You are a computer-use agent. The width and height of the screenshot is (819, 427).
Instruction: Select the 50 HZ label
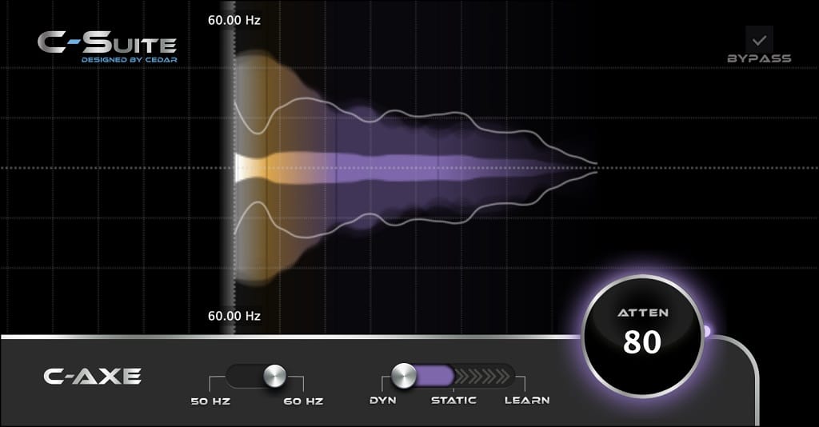click(x=210, y=401)
